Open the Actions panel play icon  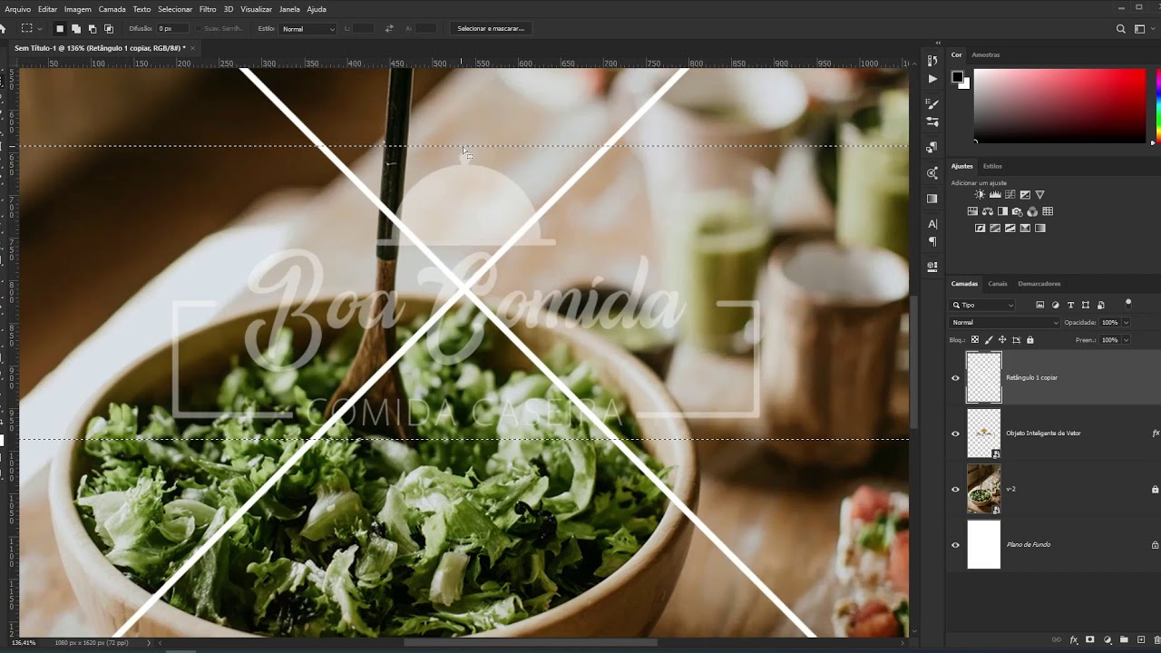(932, 79)
